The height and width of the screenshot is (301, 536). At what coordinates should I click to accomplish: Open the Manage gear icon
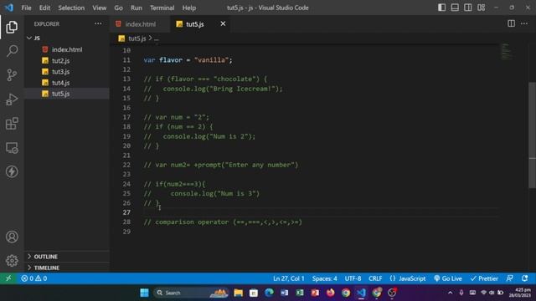point(12,260)
